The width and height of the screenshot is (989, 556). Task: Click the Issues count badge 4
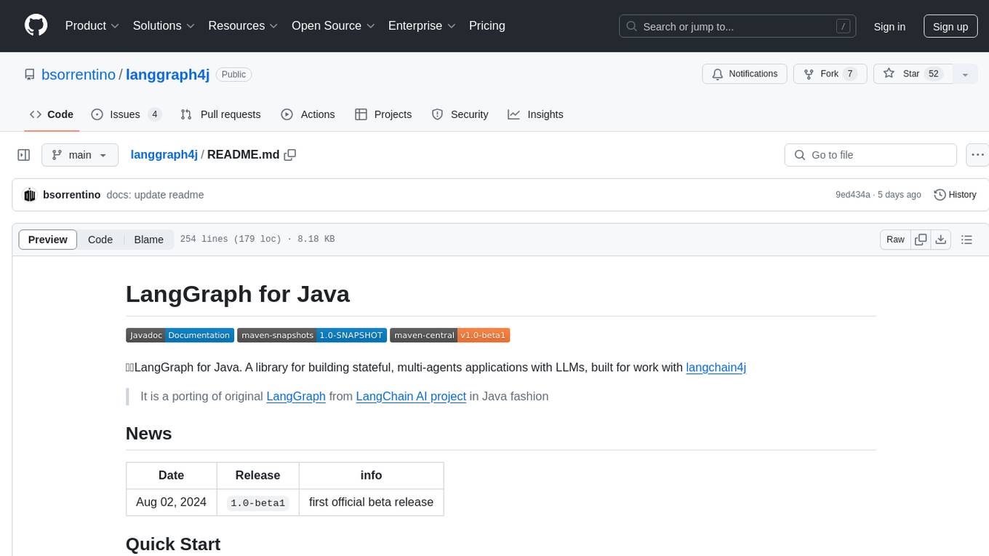click(x=154, y=114)
